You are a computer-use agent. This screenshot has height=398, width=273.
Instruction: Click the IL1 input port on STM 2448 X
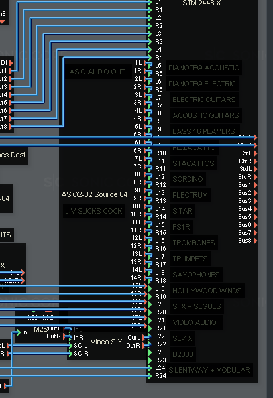coord(150,2)
